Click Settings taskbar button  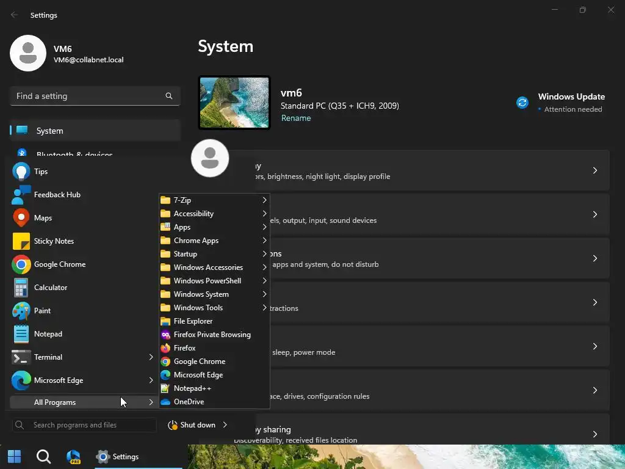point(139,457)
